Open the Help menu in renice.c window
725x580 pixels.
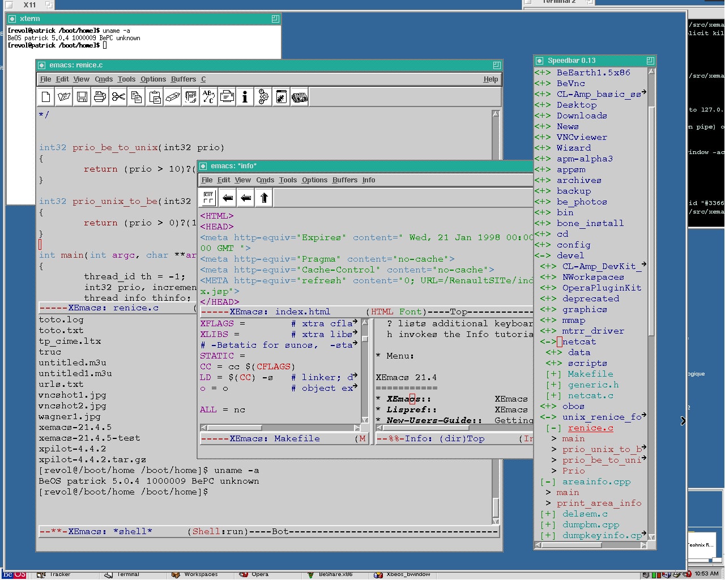tap(491, 79)
